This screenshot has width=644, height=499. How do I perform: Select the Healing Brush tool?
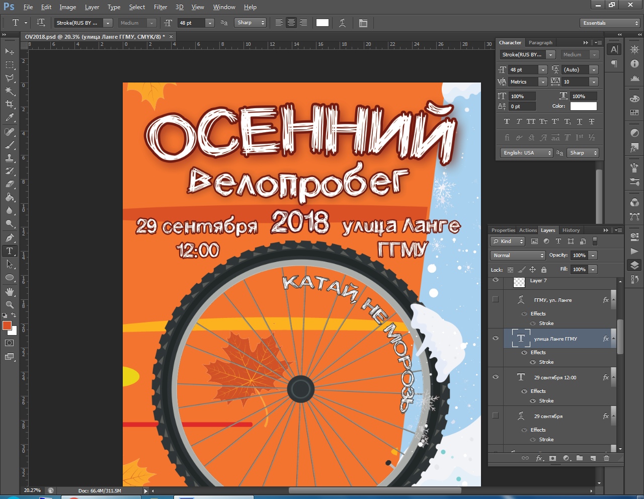(10, 132)
